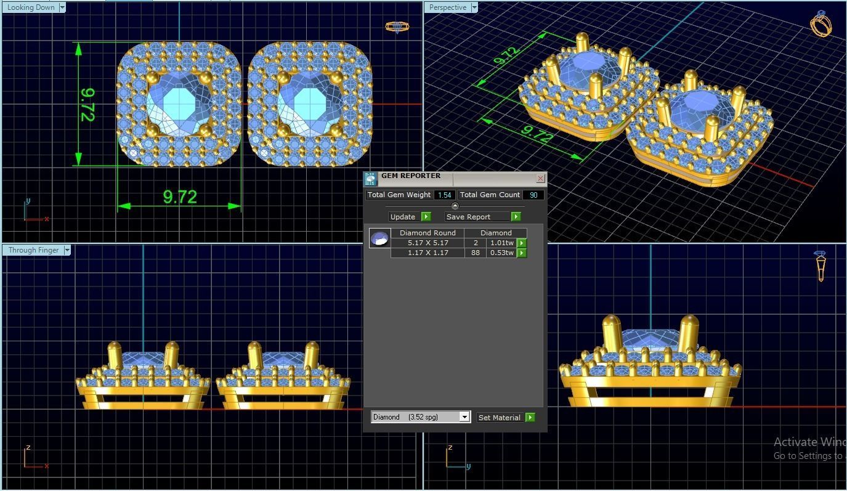The height and width of the screenshot is (491, 847).
Task: Click the green arrow next to Update
Action: (426, 216)
